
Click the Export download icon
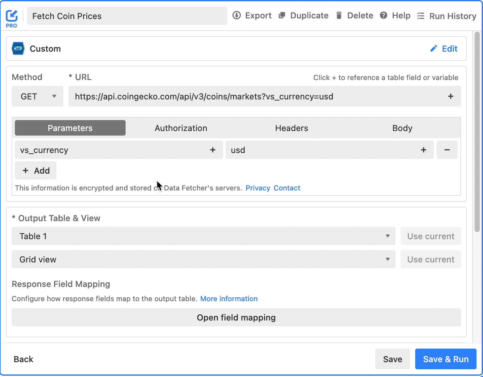click(x=237, y=15)
